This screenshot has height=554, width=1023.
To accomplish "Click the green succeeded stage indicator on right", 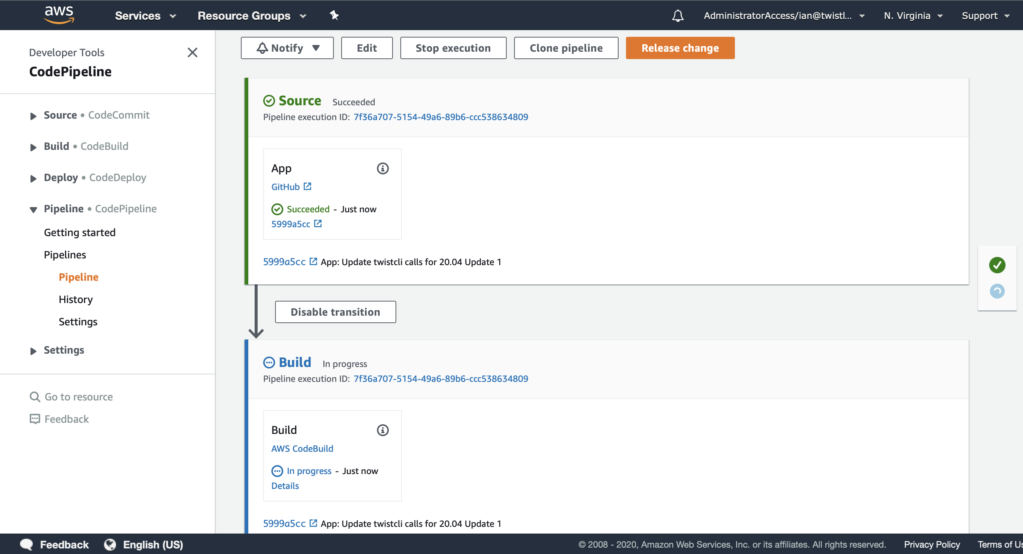I will point(997,265).
